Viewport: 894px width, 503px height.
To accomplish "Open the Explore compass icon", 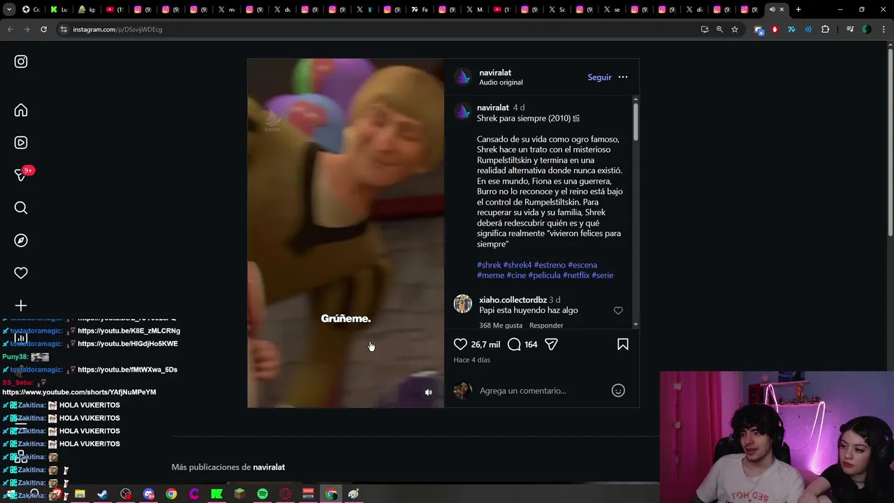I will (x=21, y=240).
